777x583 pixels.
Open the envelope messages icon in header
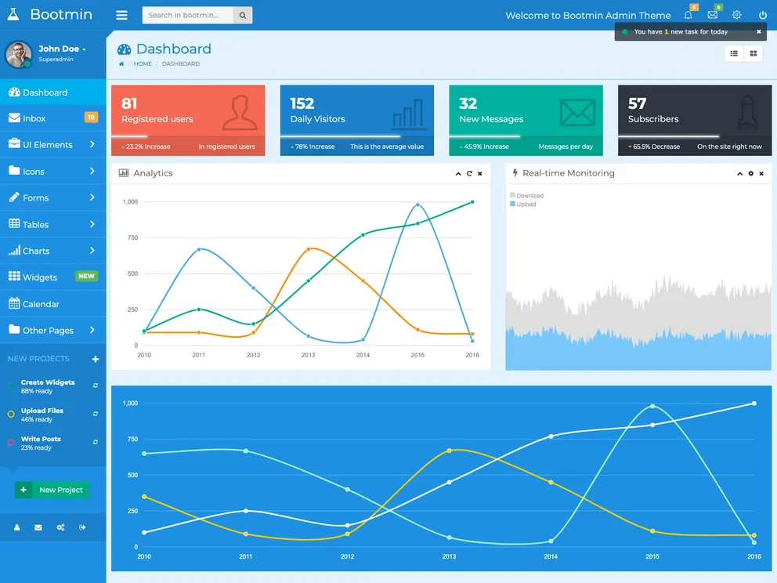click(x=712, y=15)
